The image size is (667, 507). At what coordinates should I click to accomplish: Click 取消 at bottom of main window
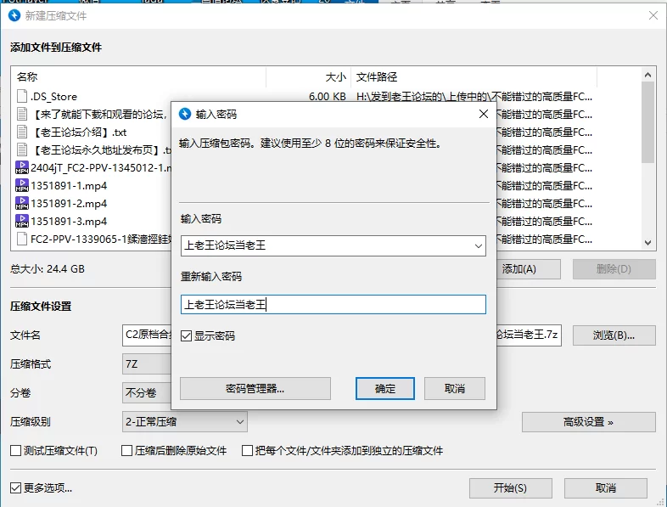[x=606, y=487]
